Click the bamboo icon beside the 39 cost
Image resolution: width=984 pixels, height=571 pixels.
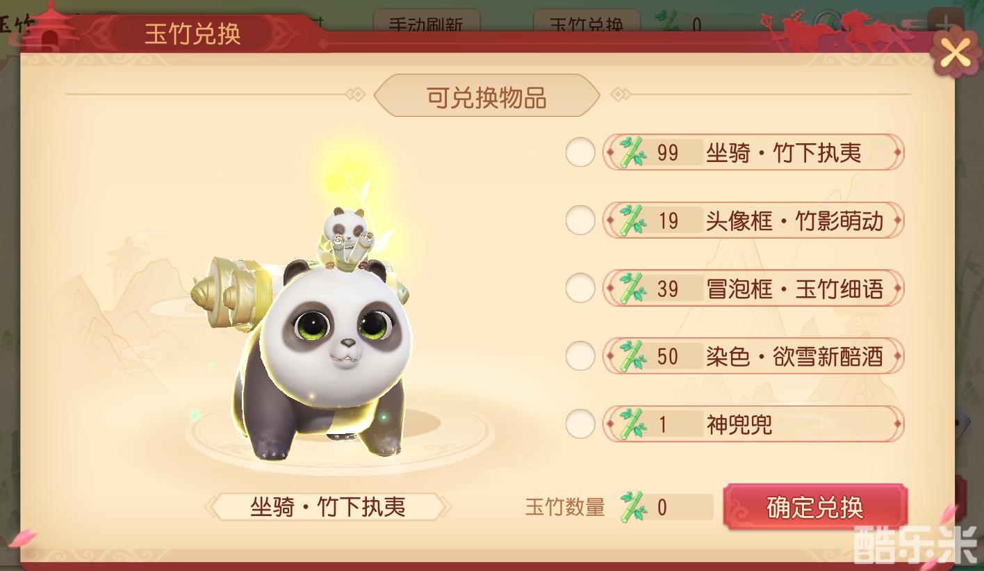point(632,288)
